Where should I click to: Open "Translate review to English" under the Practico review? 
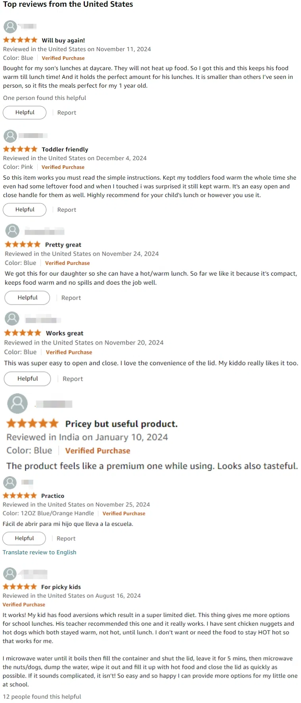pyautogui.click(x=40, y=552)
